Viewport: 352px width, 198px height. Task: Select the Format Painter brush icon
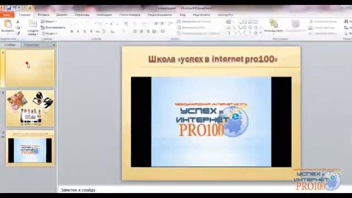click(x=18, y=33)
